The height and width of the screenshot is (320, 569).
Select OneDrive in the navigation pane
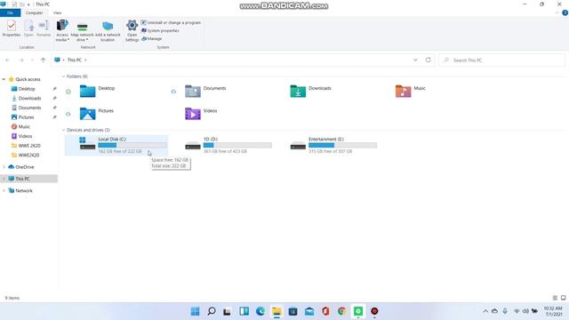(25, 167)
